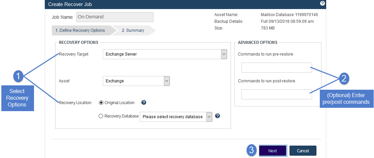The height and width of the screenshot is (158, 374).
Task: Open the help icon in title bar
Action: coord(322,3)
